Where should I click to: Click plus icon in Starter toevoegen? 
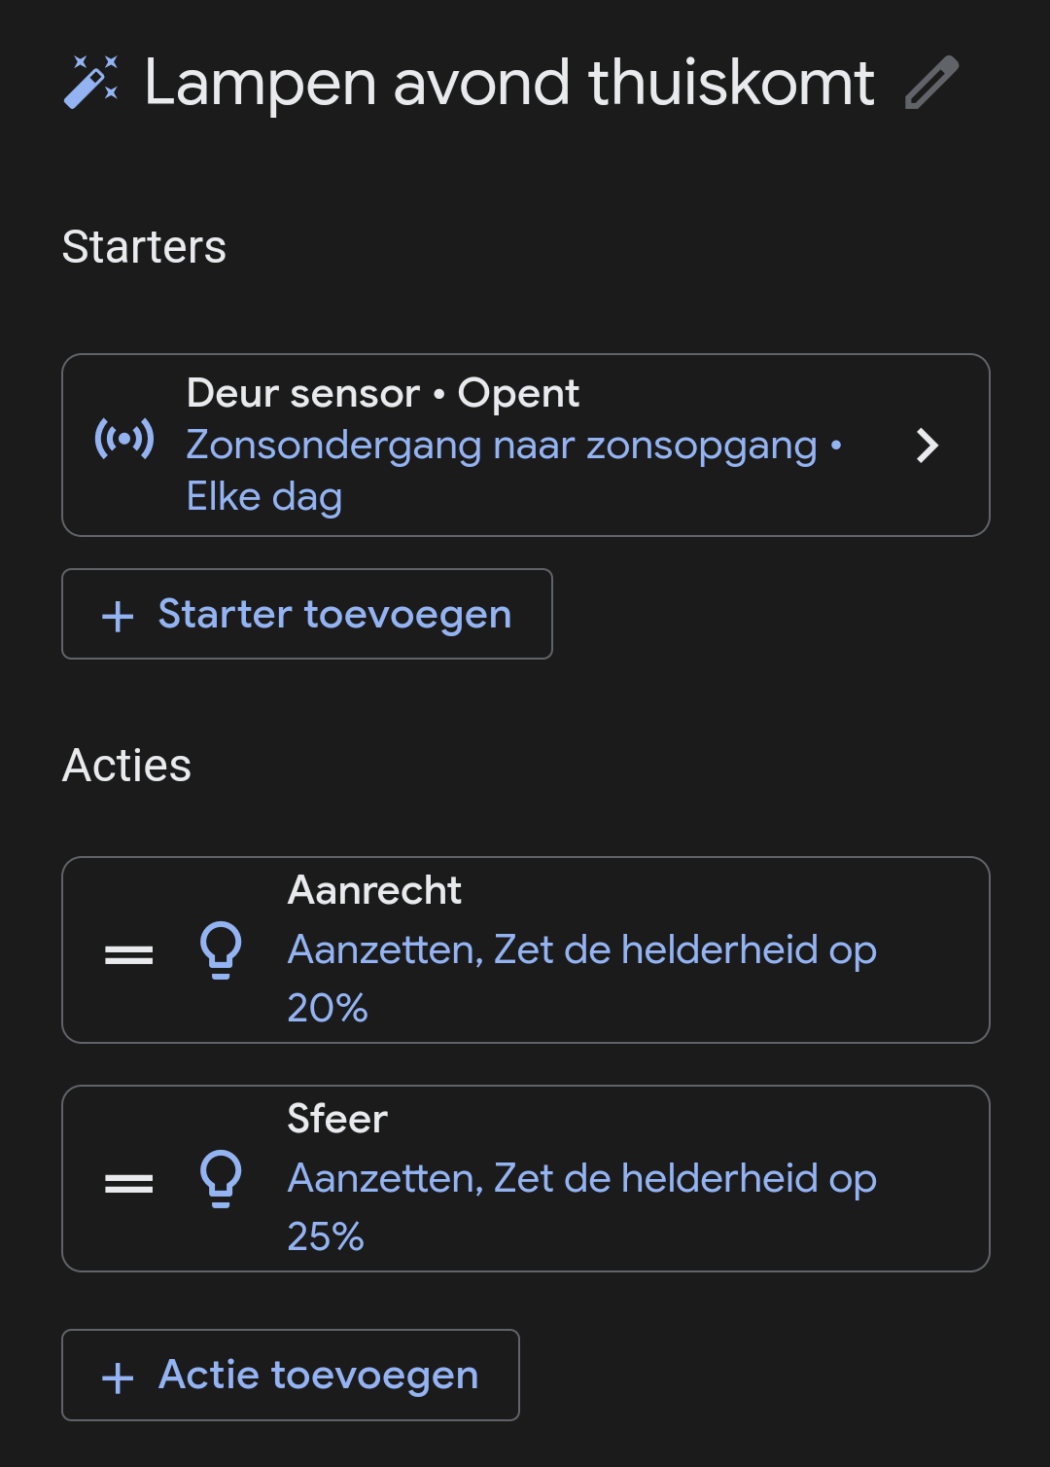click(118, 616)
